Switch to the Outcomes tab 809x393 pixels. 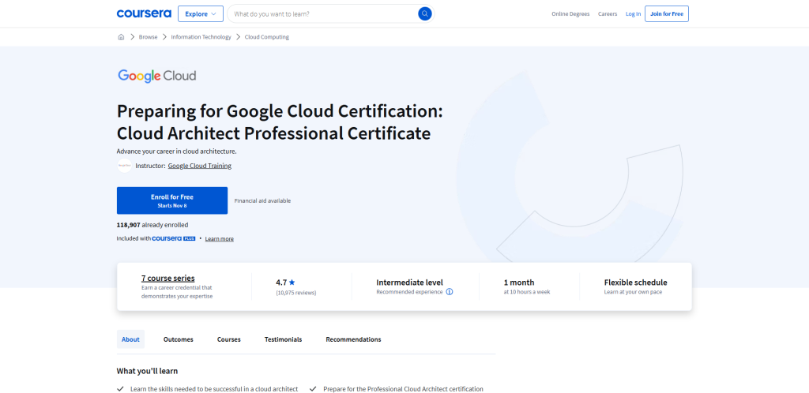point(179,339)
